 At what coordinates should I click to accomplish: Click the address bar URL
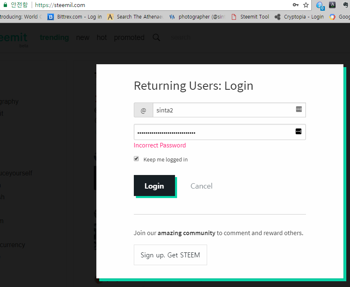(x=60, y=5)
